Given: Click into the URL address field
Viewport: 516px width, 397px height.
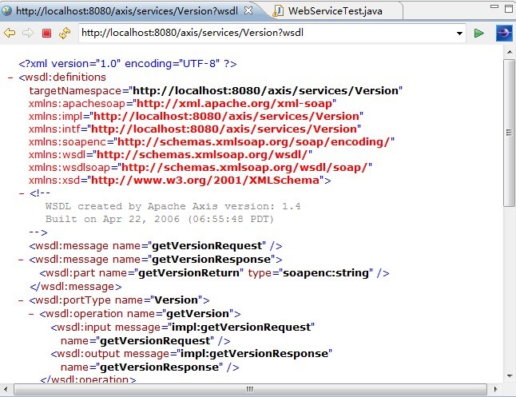Looking at the screenshot, I should [267, 33].
